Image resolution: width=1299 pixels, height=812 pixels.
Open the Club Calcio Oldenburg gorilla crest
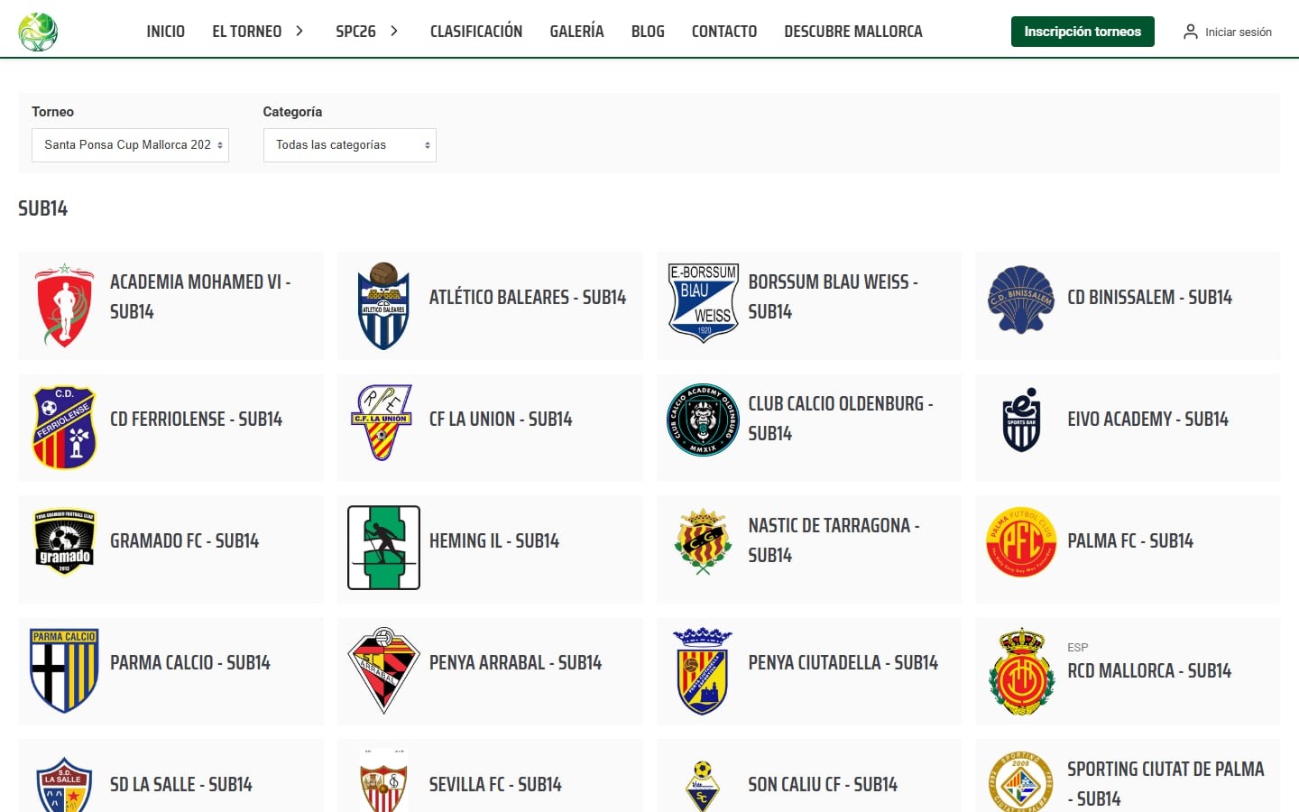pos(703,420)
